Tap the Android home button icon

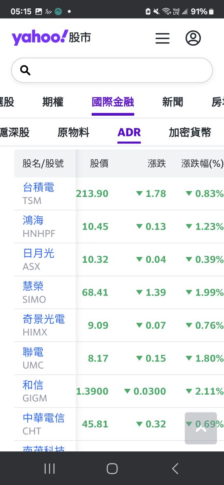tap(112, 468)
